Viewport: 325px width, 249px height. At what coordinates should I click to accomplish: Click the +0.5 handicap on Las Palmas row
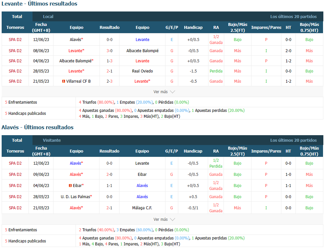(193, 197)
